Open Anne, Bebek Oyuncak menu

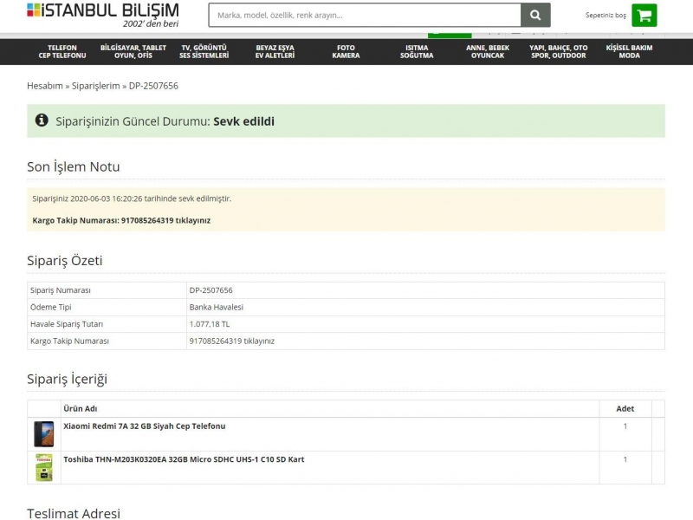[488, 52]
